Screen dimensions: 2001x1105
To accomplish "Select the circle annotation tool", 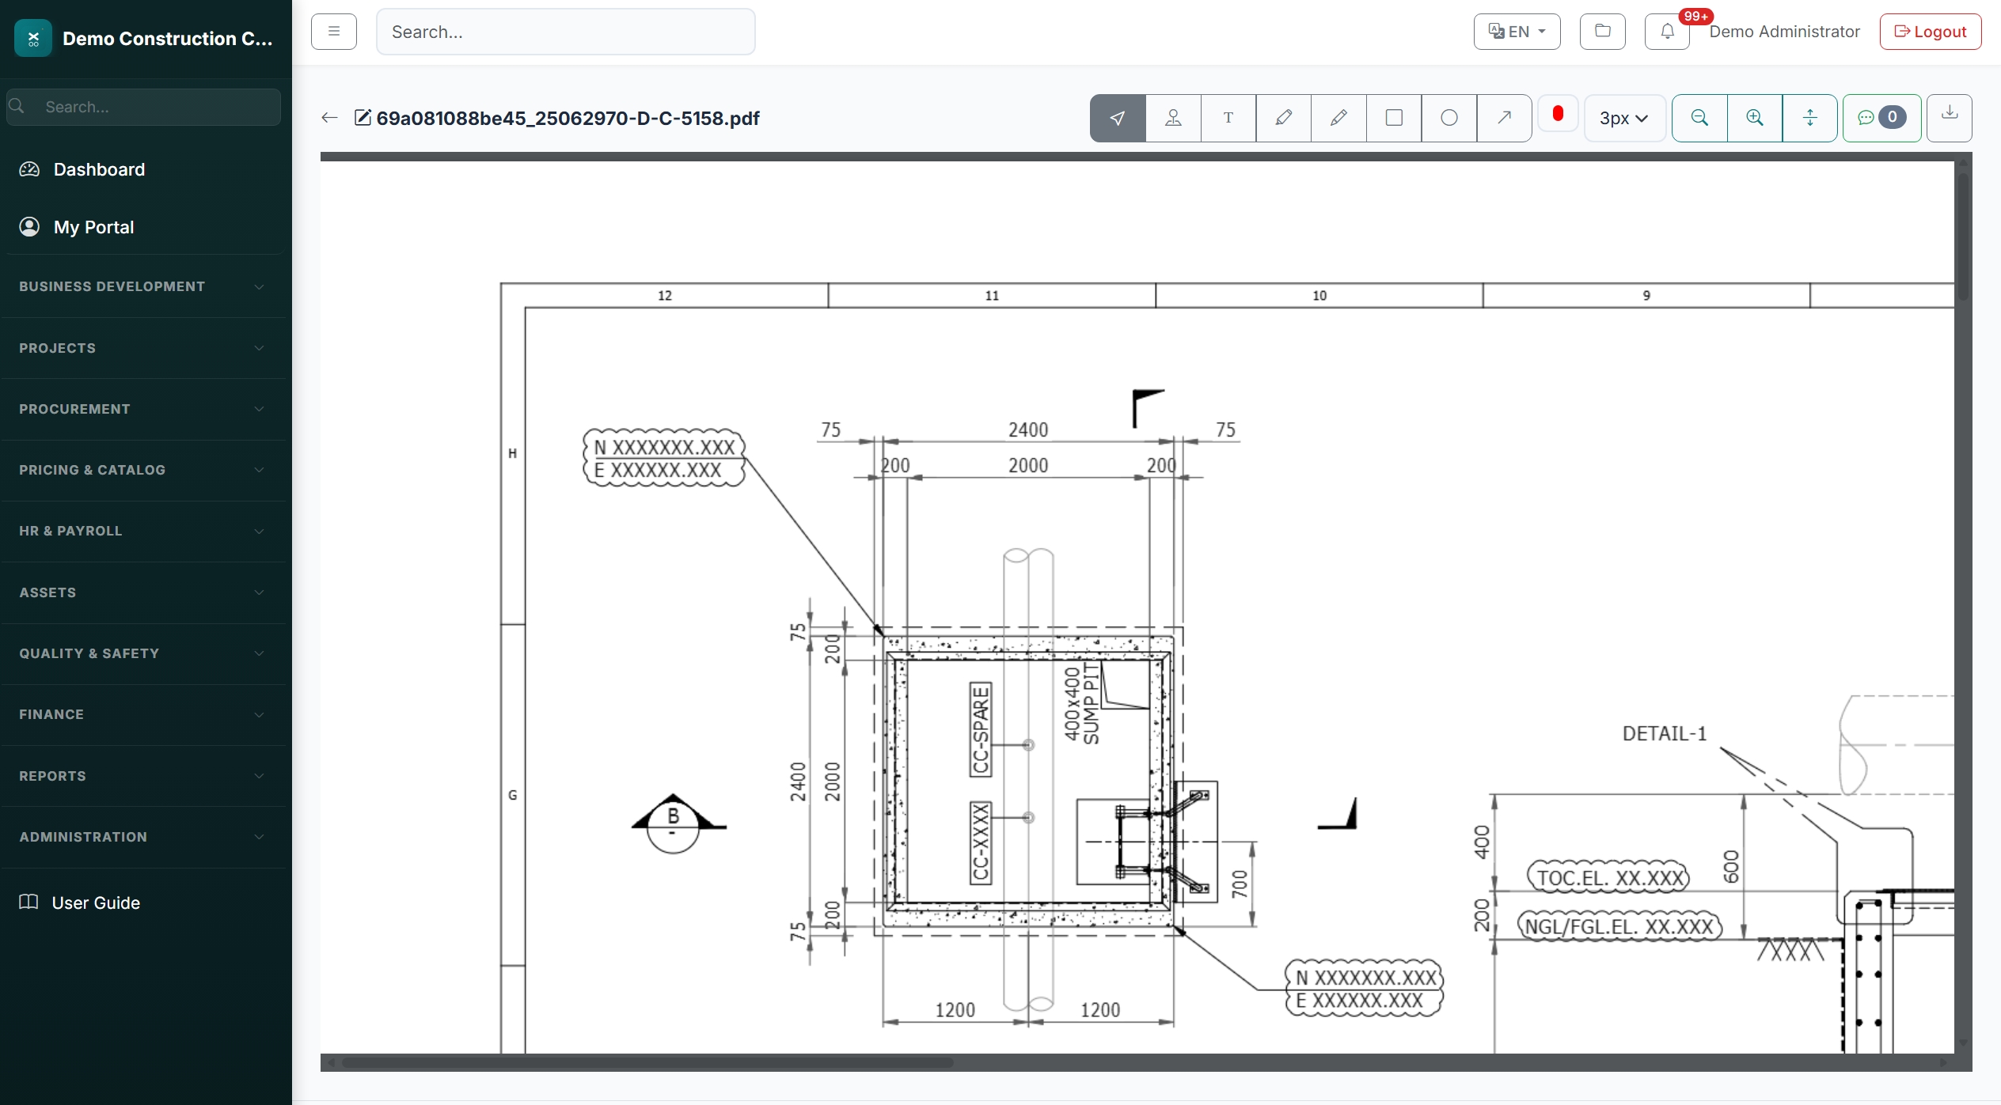I will (x=1449, y=118).
